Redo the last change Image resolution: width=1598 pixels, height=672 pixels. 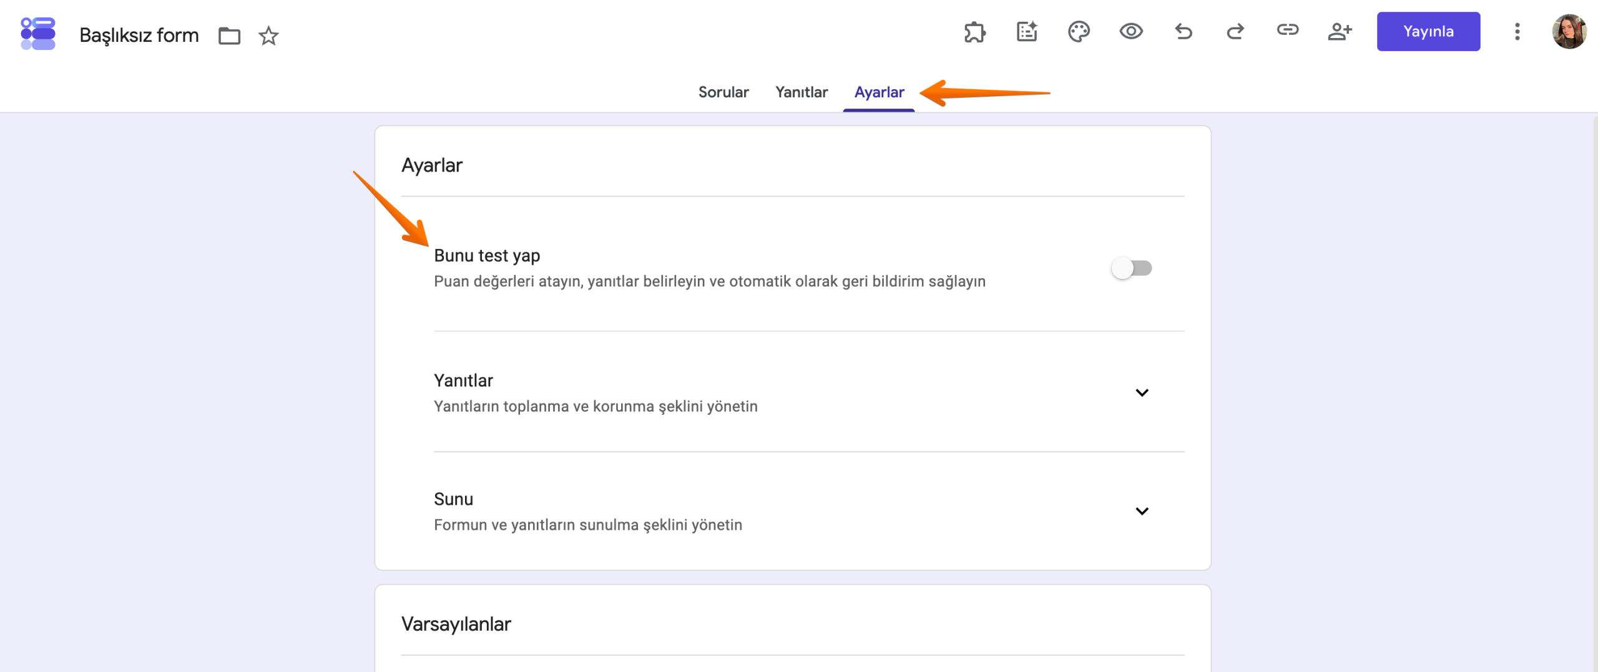coord(1235,31)
